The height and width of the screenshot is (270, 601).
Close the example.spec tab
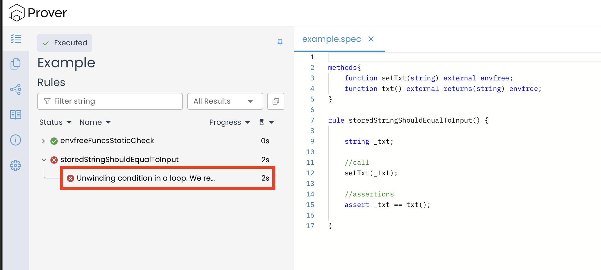pyautogui.click(x=371, y=39)
